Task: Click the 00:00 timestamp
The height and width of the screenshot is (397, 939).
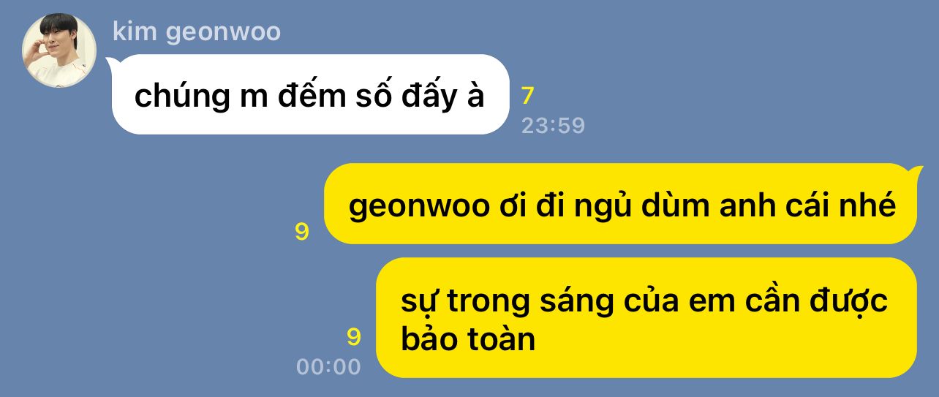Action: (x=328, y=366)
